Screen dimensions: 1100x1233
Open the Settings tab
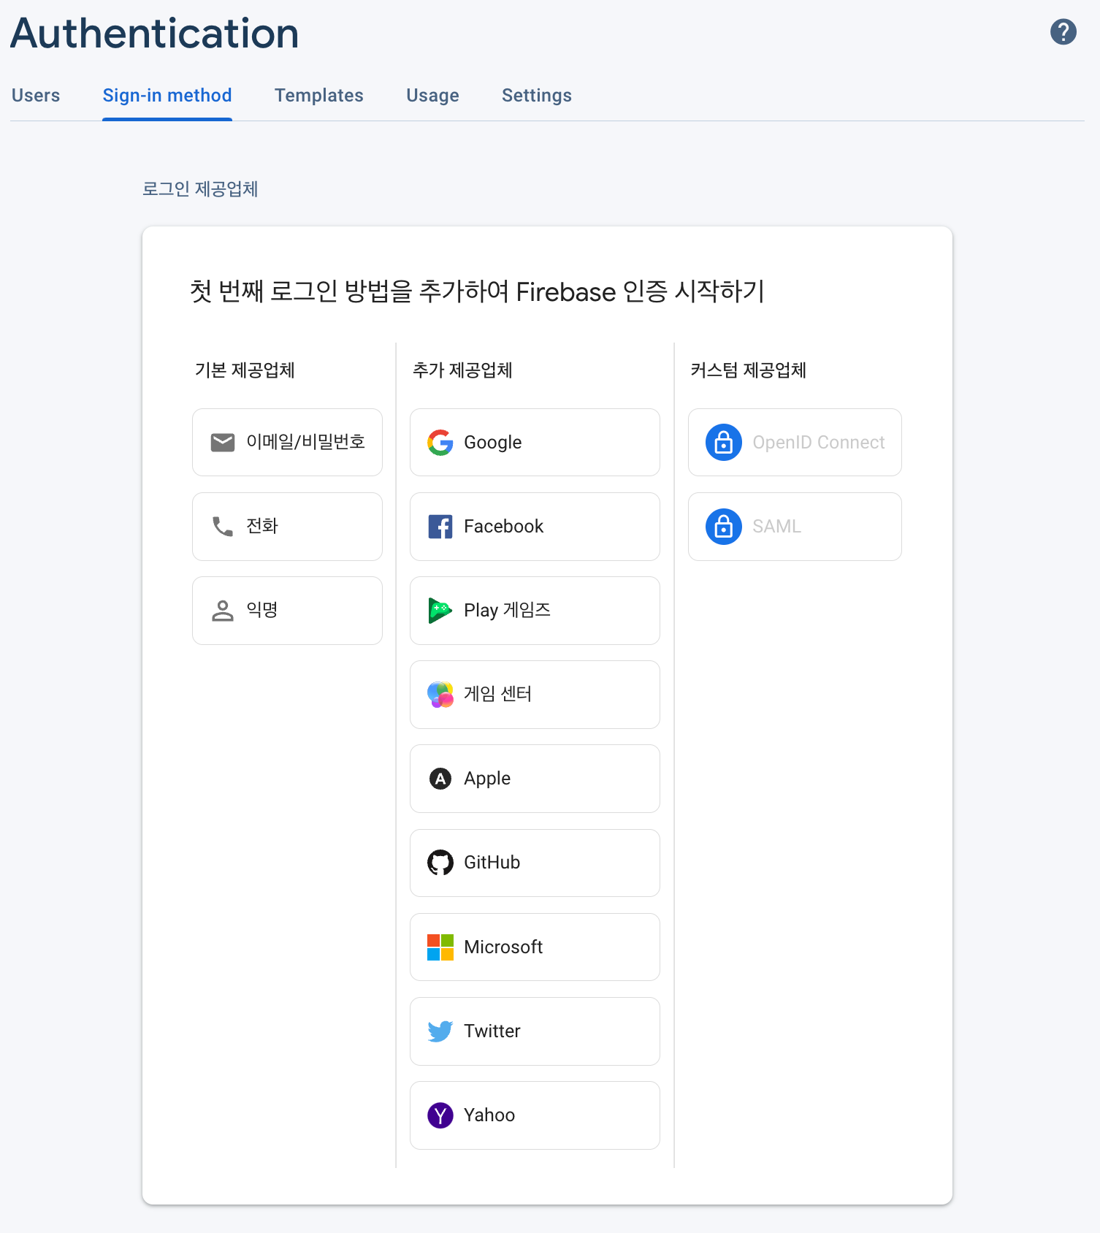tap(537, 96)
